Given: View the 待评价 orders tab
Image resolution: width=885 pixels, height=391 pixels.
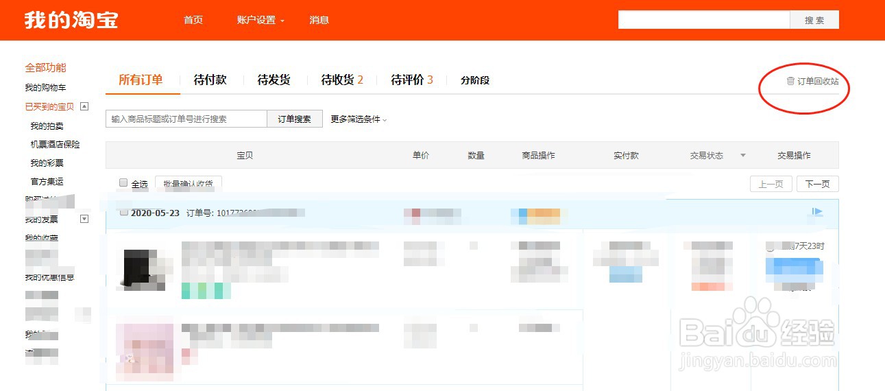Looking at the screenshot, I should pyautogui.click(x=412, y=80).
